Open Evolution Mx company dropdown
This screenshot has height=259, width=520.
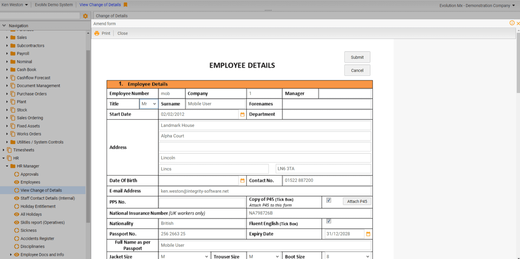pos(478,6)
